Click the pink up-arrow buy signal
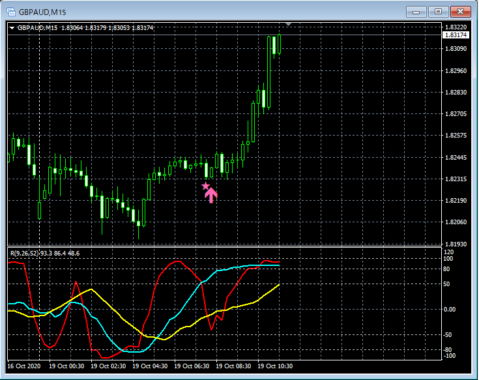Image resolution: width=479 pixels, height=380 pixels. click(x=211, y=196)
